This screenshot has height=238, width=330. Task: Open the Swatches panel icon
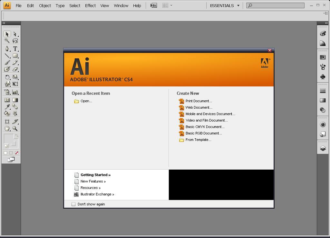coord(323,57)
